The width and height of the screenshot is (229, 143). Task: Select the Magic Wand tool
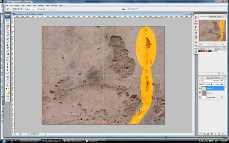click(x=8, y=29)
